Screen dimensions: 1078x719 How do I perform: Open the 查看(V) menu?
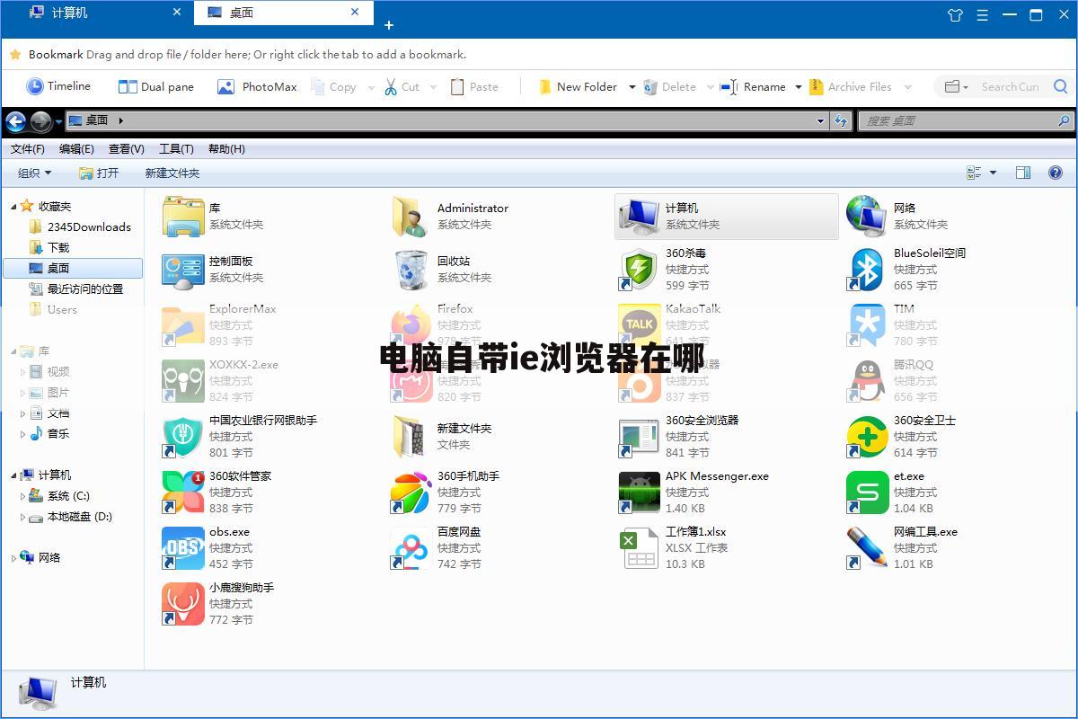(126, 148)
